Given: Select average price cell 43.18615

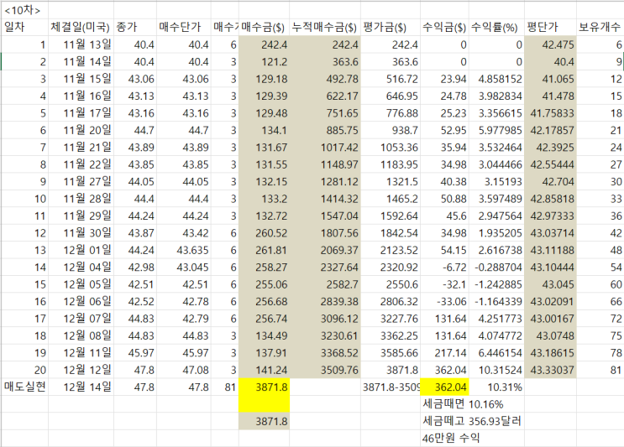Looking at the screenshot, I should [550, 353].
